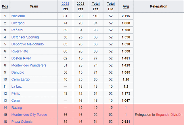Screen dimensions: 184x125
Task: Select Plaza Colonia's average 0.981
Action: [x=126, y=122]
